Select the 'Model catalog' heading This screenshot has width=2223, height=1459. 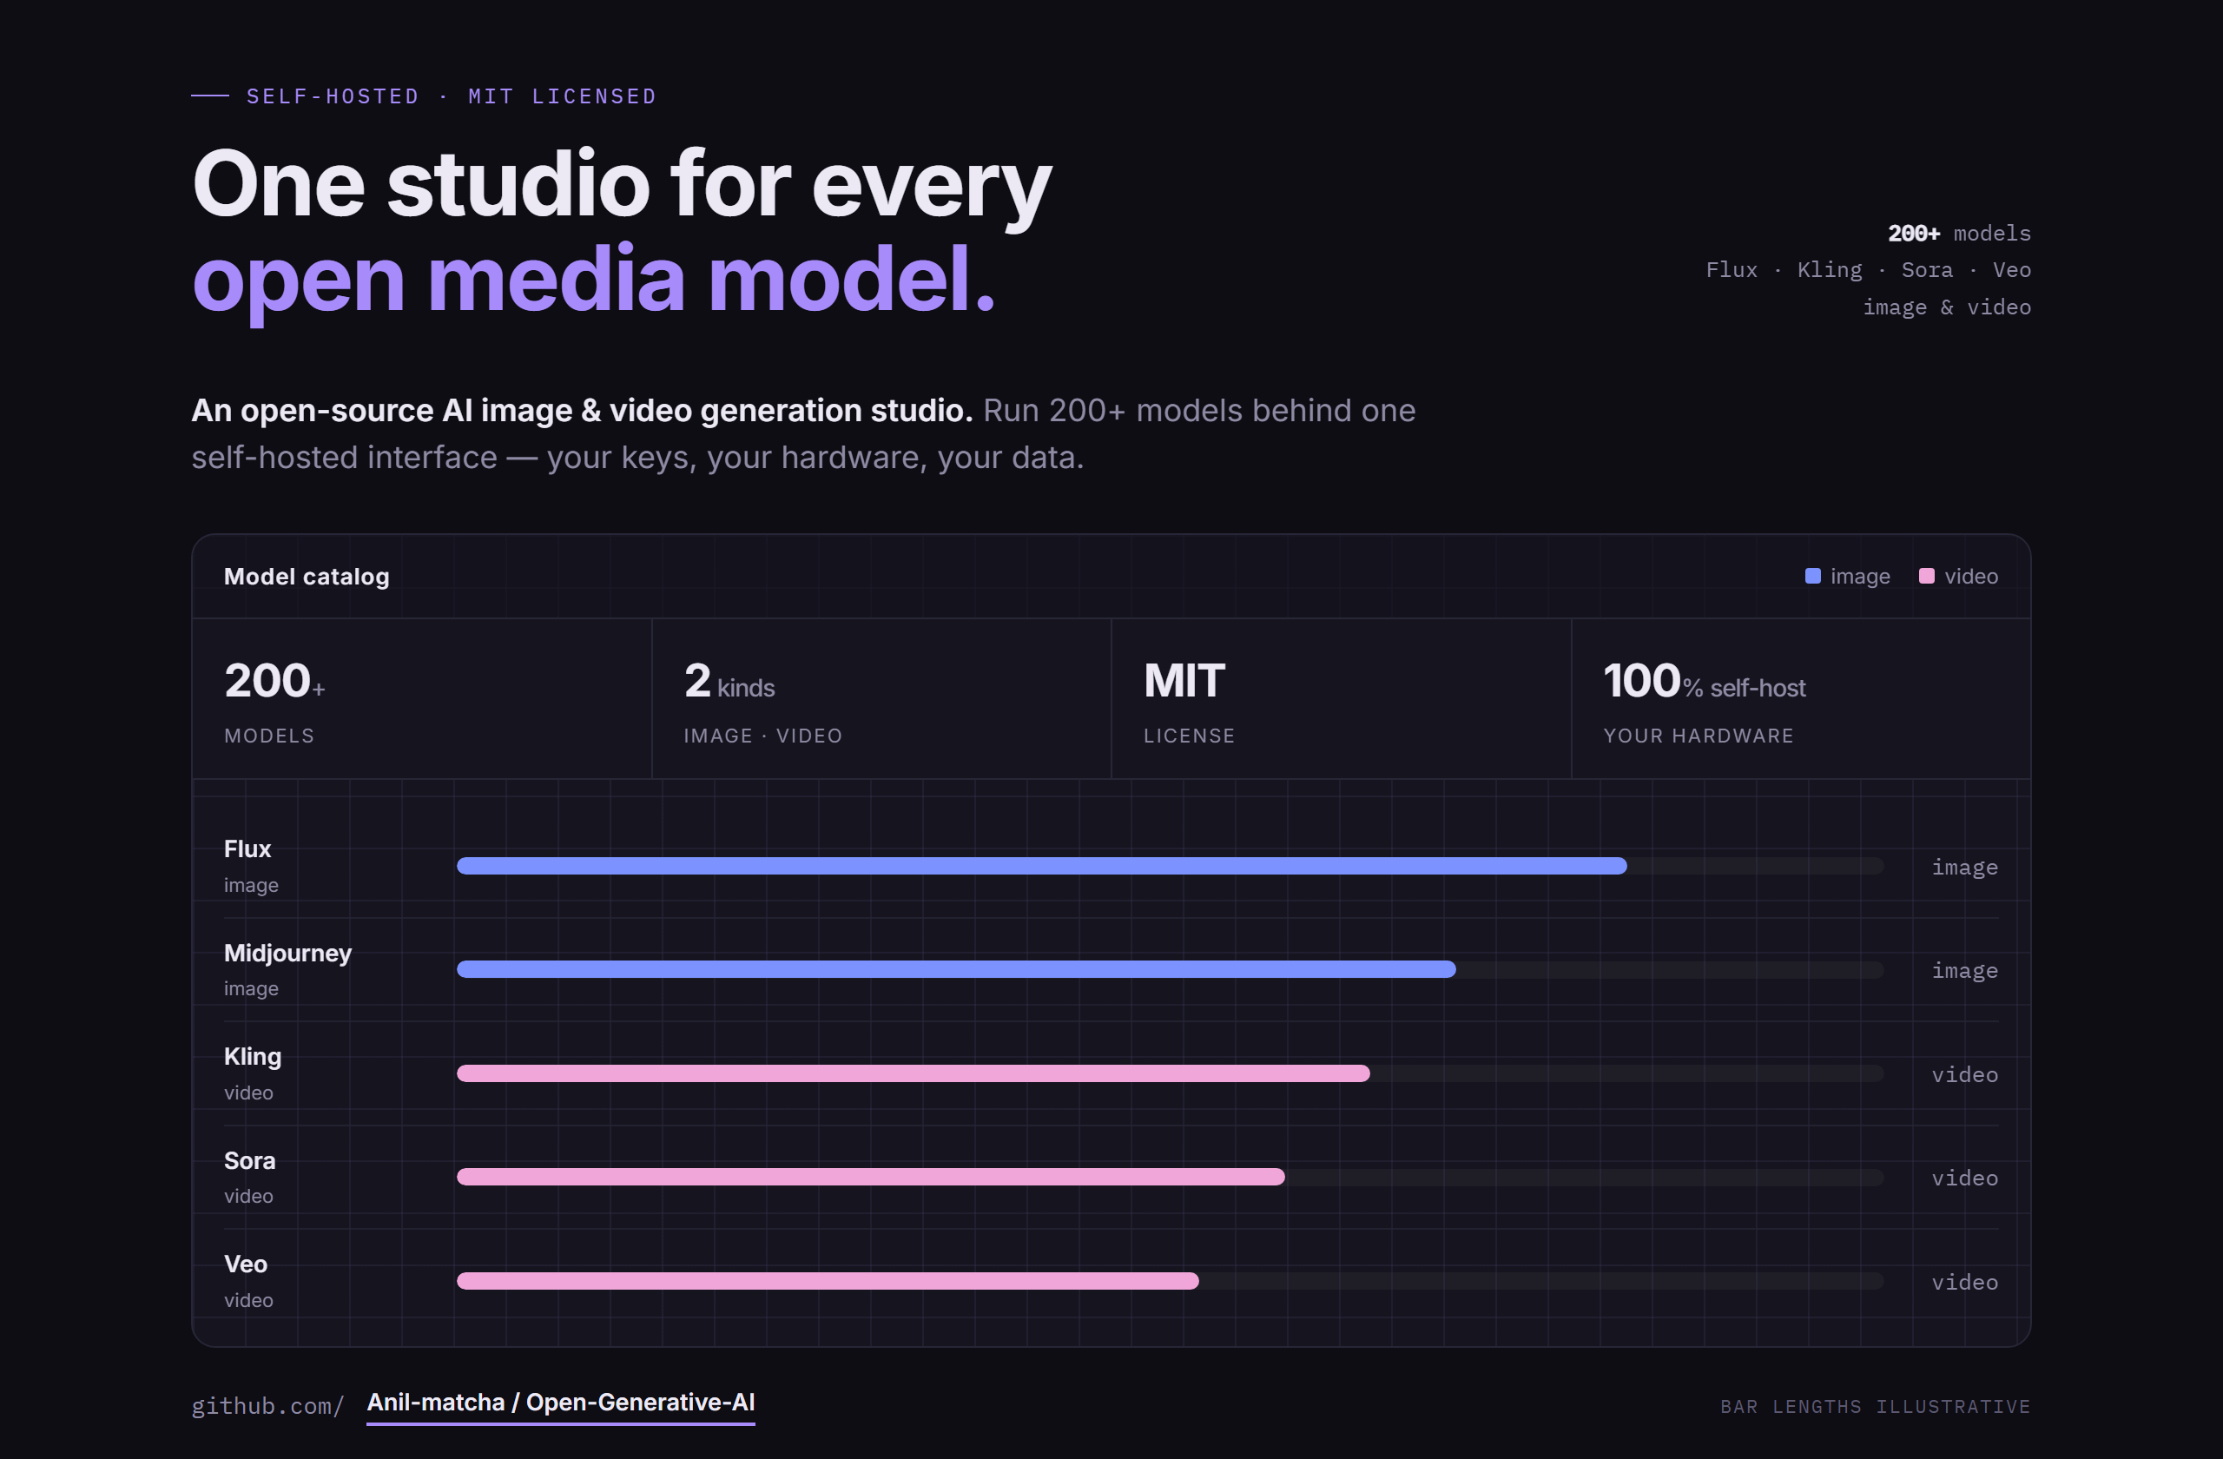click(307, 577)
